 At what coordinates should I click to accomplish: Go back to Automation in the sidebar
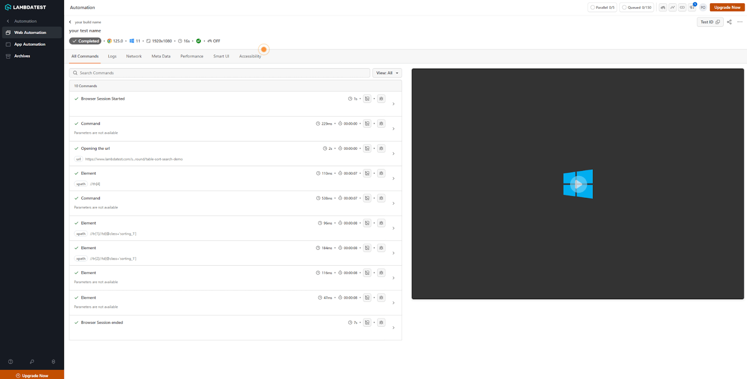click(x=25, y=21)
